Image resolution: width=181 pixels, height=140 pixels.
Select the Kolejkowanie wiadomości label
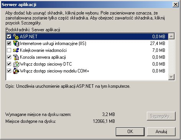(x=43, y=50)
